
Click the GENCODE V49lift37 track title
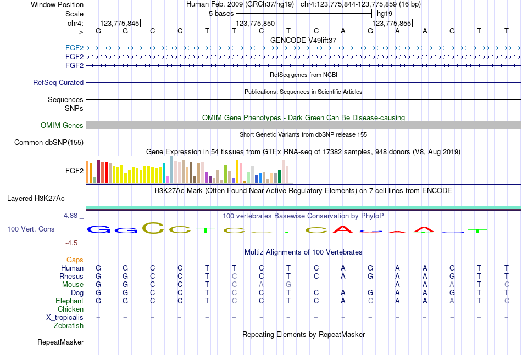[303, 40]
